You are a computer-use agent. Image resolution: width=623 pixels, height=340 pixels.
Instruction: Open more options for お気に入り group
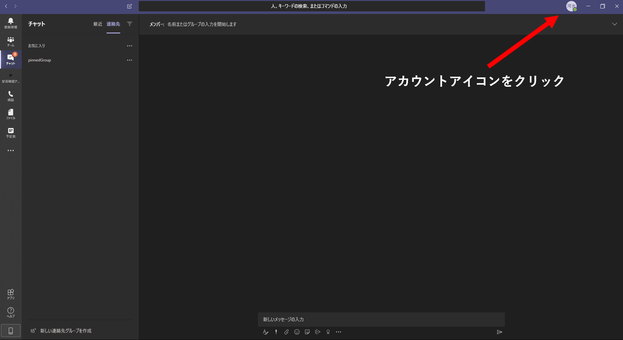point(129,46)
